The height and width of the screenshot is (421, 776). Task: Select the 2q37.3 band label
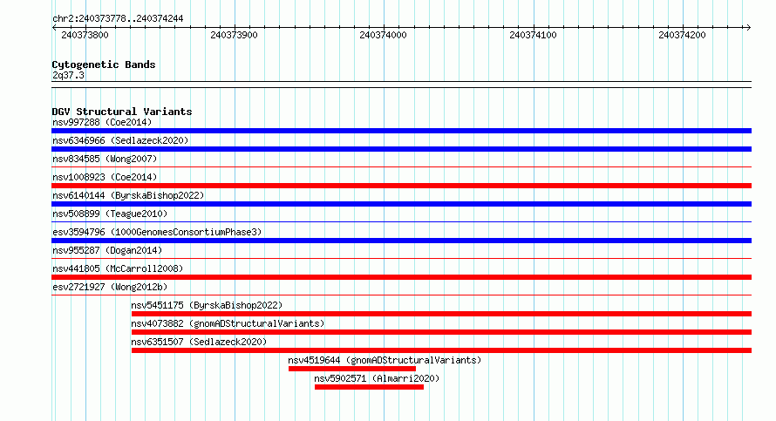tap(68, 76)
